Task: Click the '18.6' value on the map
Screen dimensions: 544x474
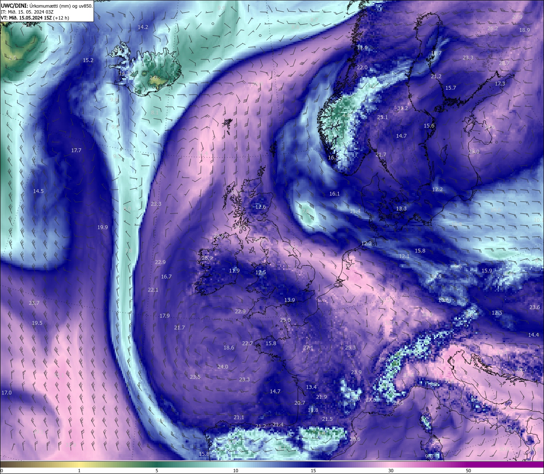Action: 229,348
